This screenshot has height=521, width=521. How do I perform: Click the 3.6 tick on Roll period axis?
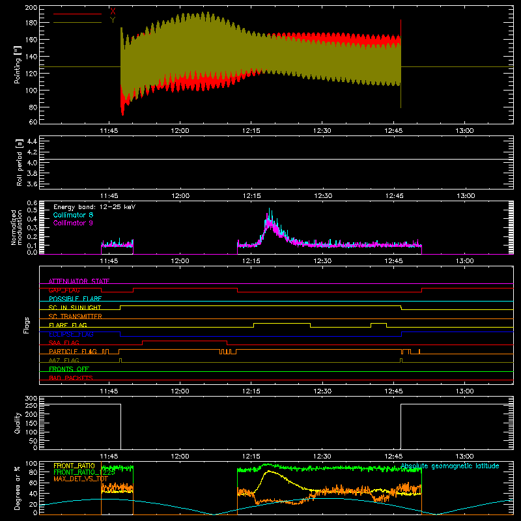31,184
